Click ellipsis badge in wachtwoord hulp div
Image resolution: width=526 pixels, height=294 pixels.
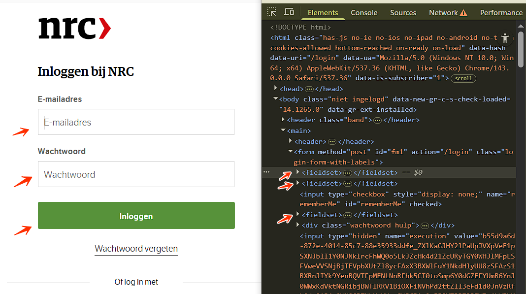[x=425, y=226]
